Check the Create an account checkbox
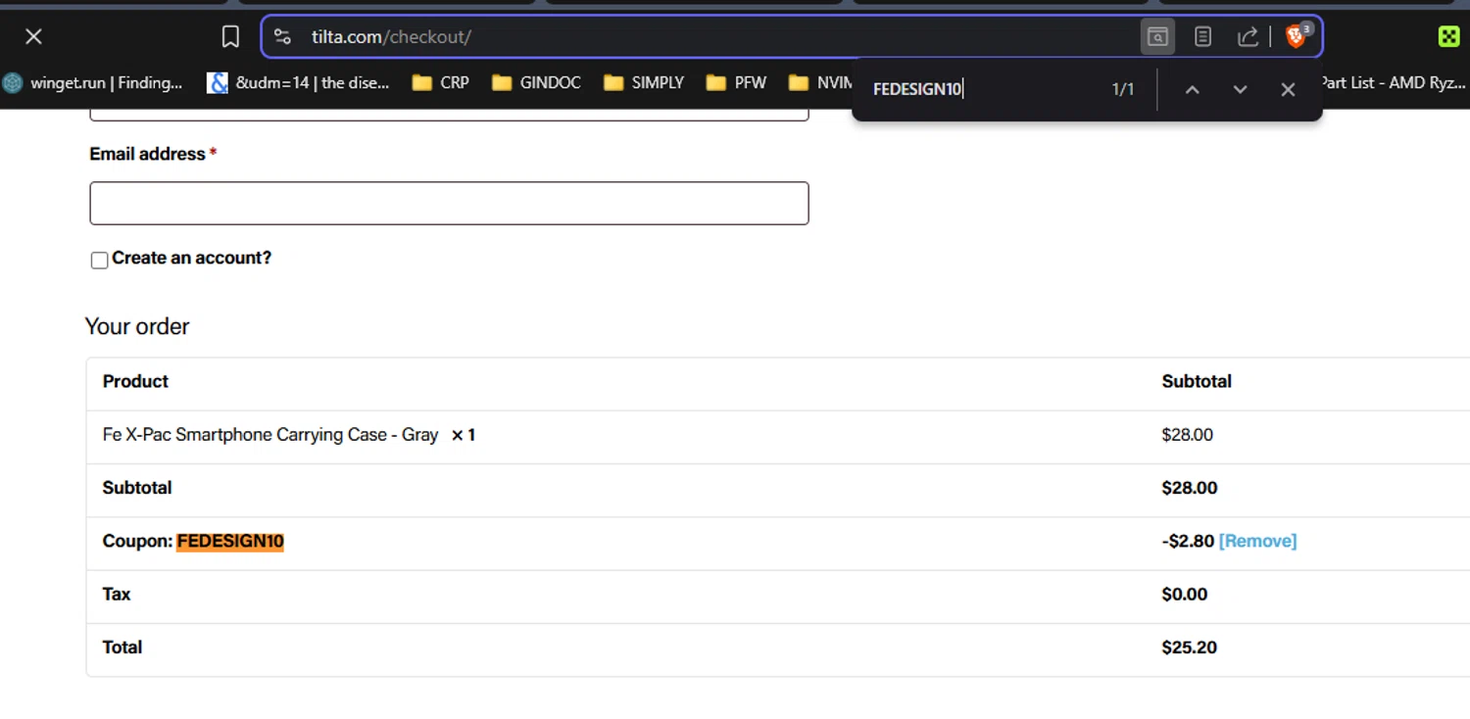 99,260
